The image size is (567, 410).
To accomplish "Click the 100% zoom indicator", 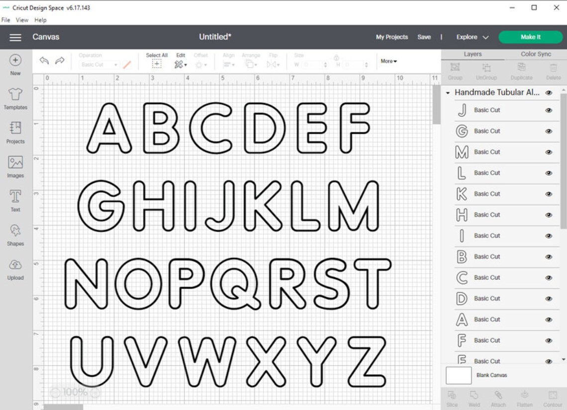I will tap(74, 392).
